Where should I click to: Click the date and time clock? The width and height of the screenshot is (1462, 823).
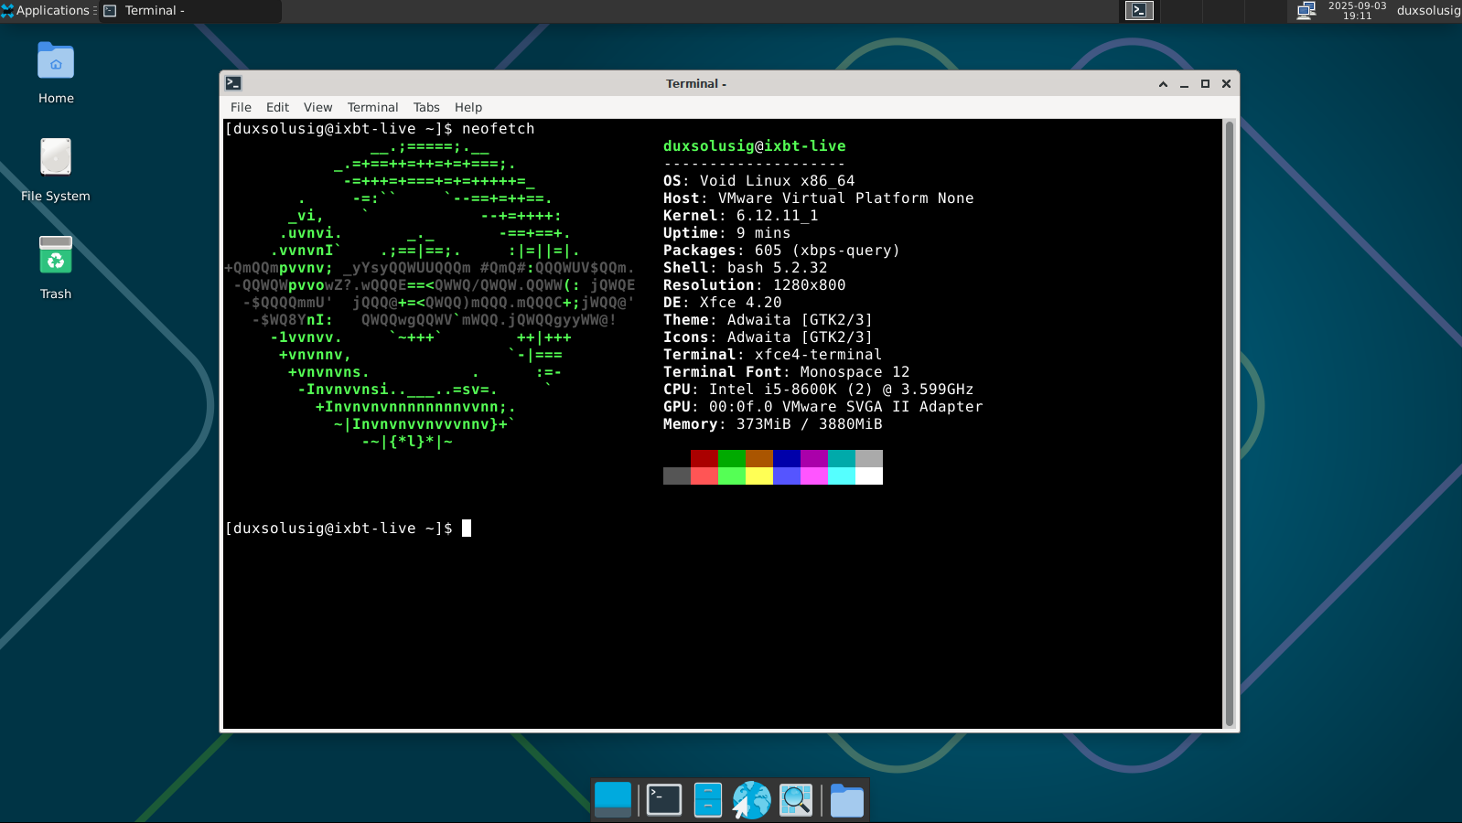(x=1357, y=10)
